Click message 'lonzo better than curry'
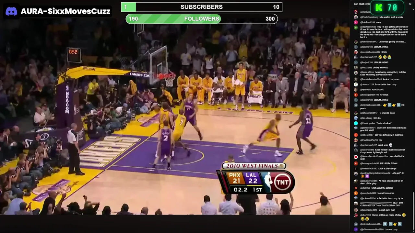This screenshot has width=415, height=233. 386,84
